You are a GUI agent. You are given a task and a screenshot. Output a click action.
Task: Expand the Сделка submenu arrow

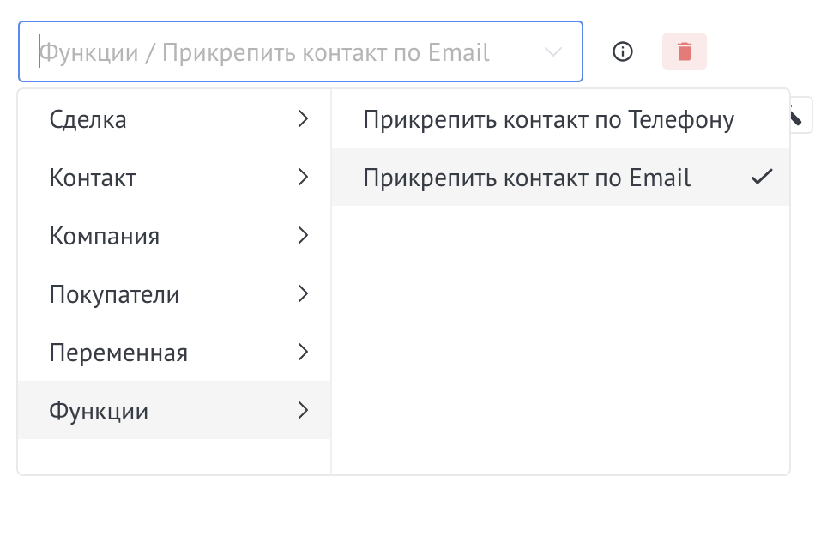302,119
